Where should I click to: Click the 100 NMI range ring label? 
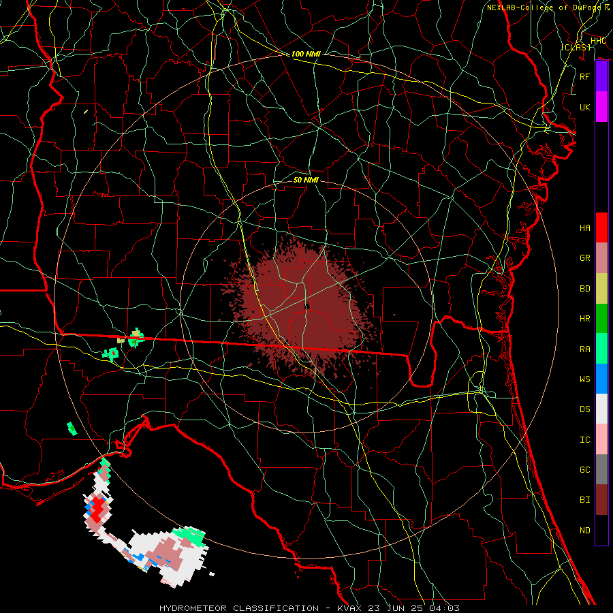tap(306, 54)
